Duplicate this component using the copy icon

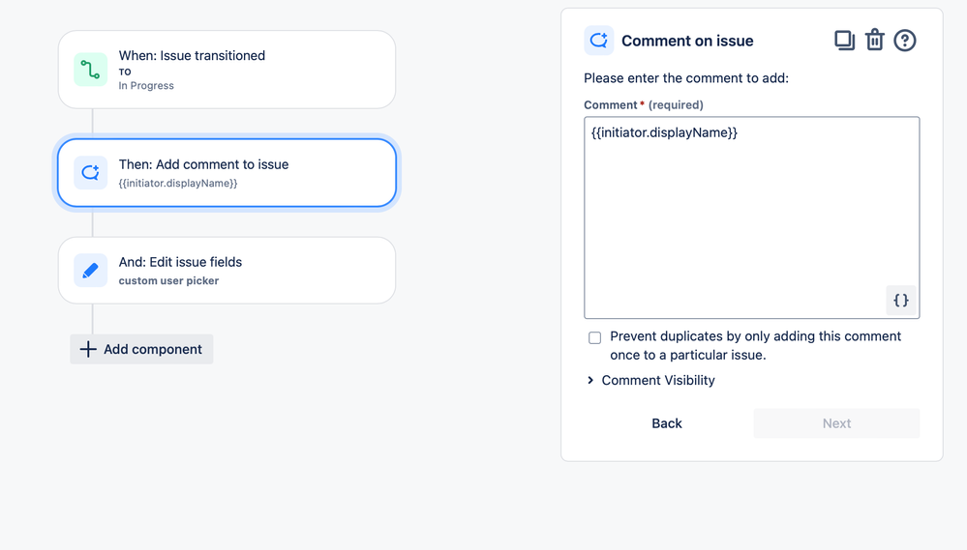pyautogui.click(x=844, y=41)
